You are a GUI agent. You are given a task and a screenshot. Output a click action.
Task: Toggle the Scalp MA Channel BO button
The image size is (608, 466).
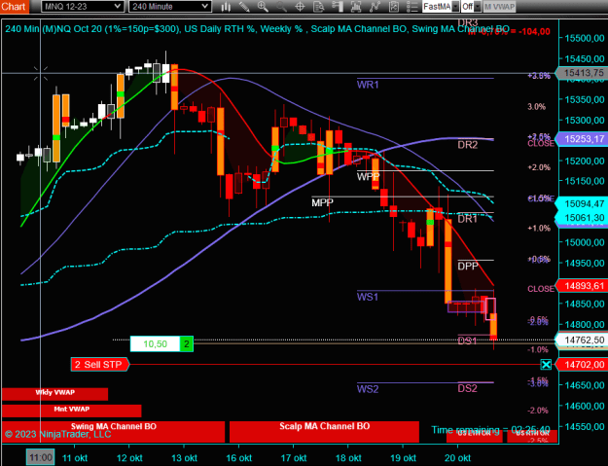tap(324, 432)
